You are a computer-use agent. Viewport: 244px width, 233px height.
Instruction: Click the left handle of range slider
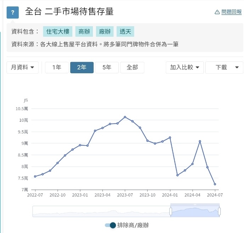pos(171,211)
